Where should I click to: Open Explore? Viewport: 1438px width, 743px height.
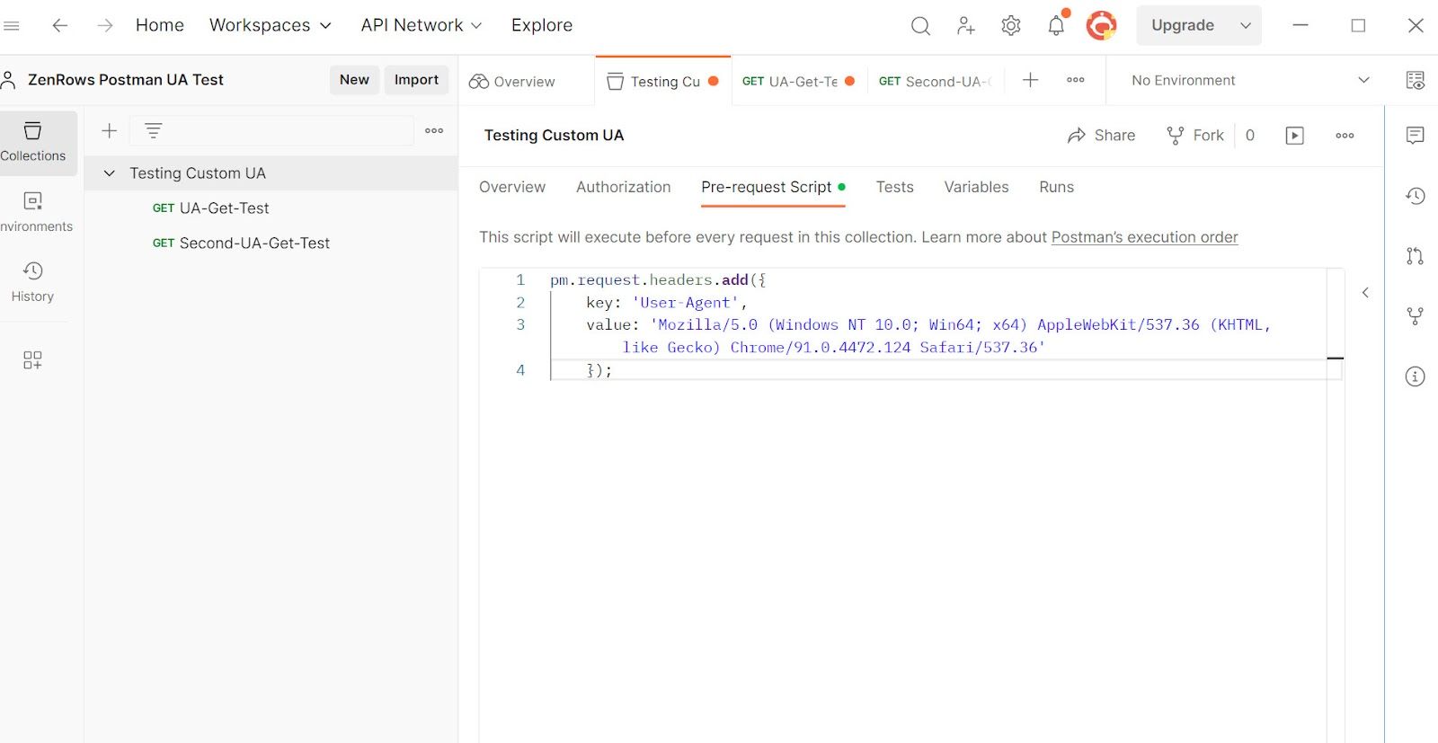point(542,25)
